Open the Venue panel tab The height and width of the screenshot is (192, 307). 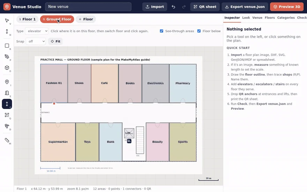[257, 18]
